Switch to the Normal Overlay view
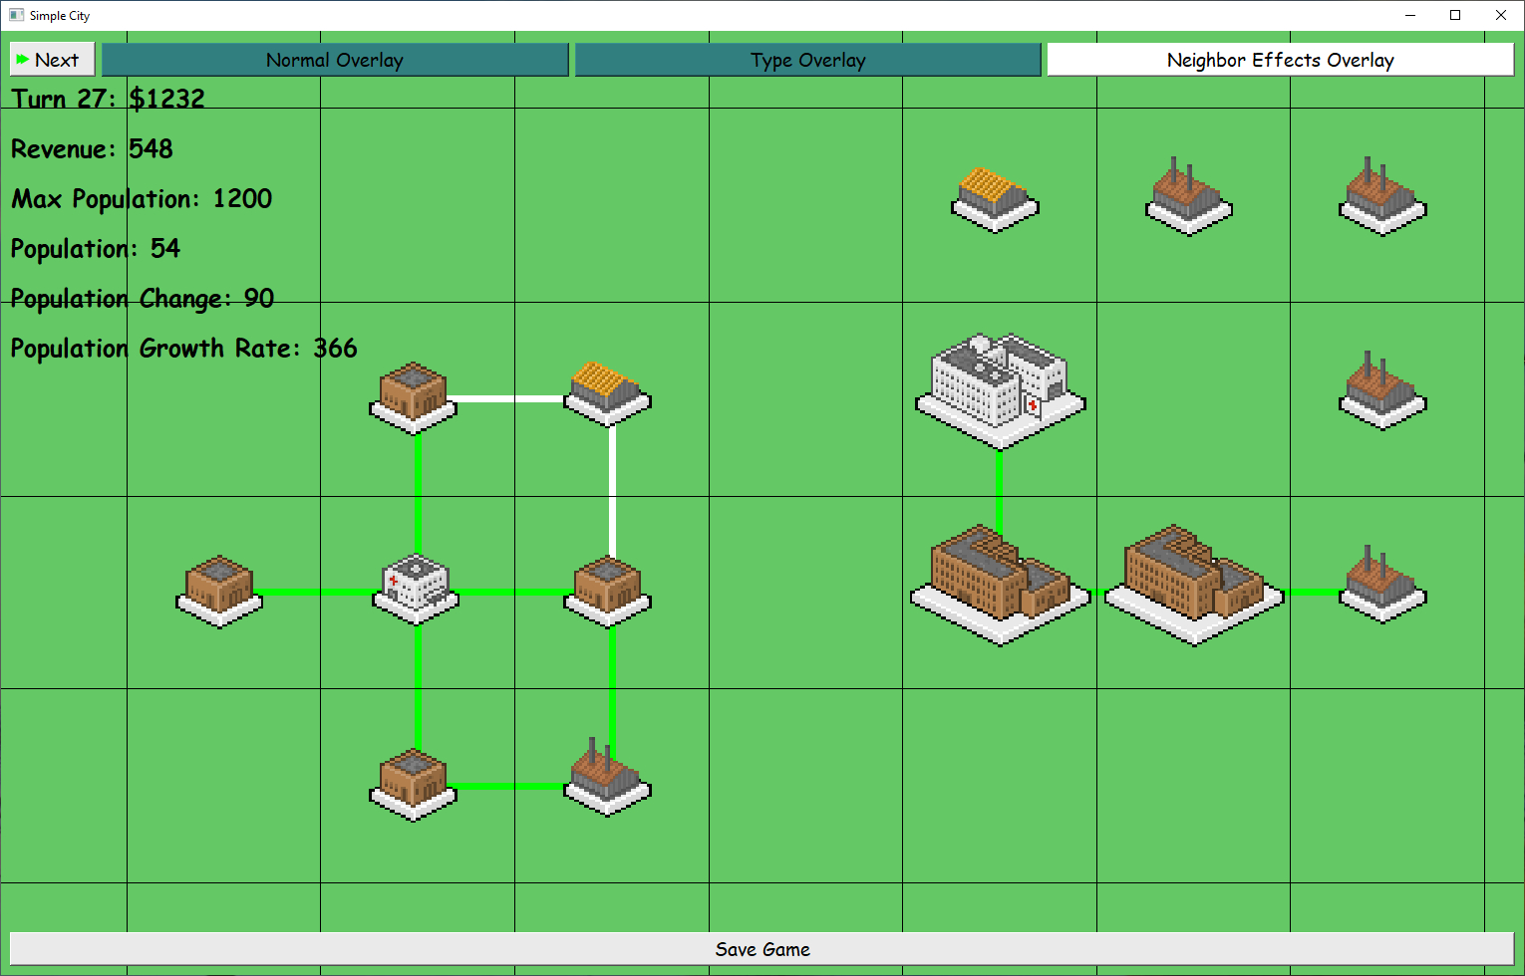The height and width of the screenshot is (976, 1525). tap(335, 60)
